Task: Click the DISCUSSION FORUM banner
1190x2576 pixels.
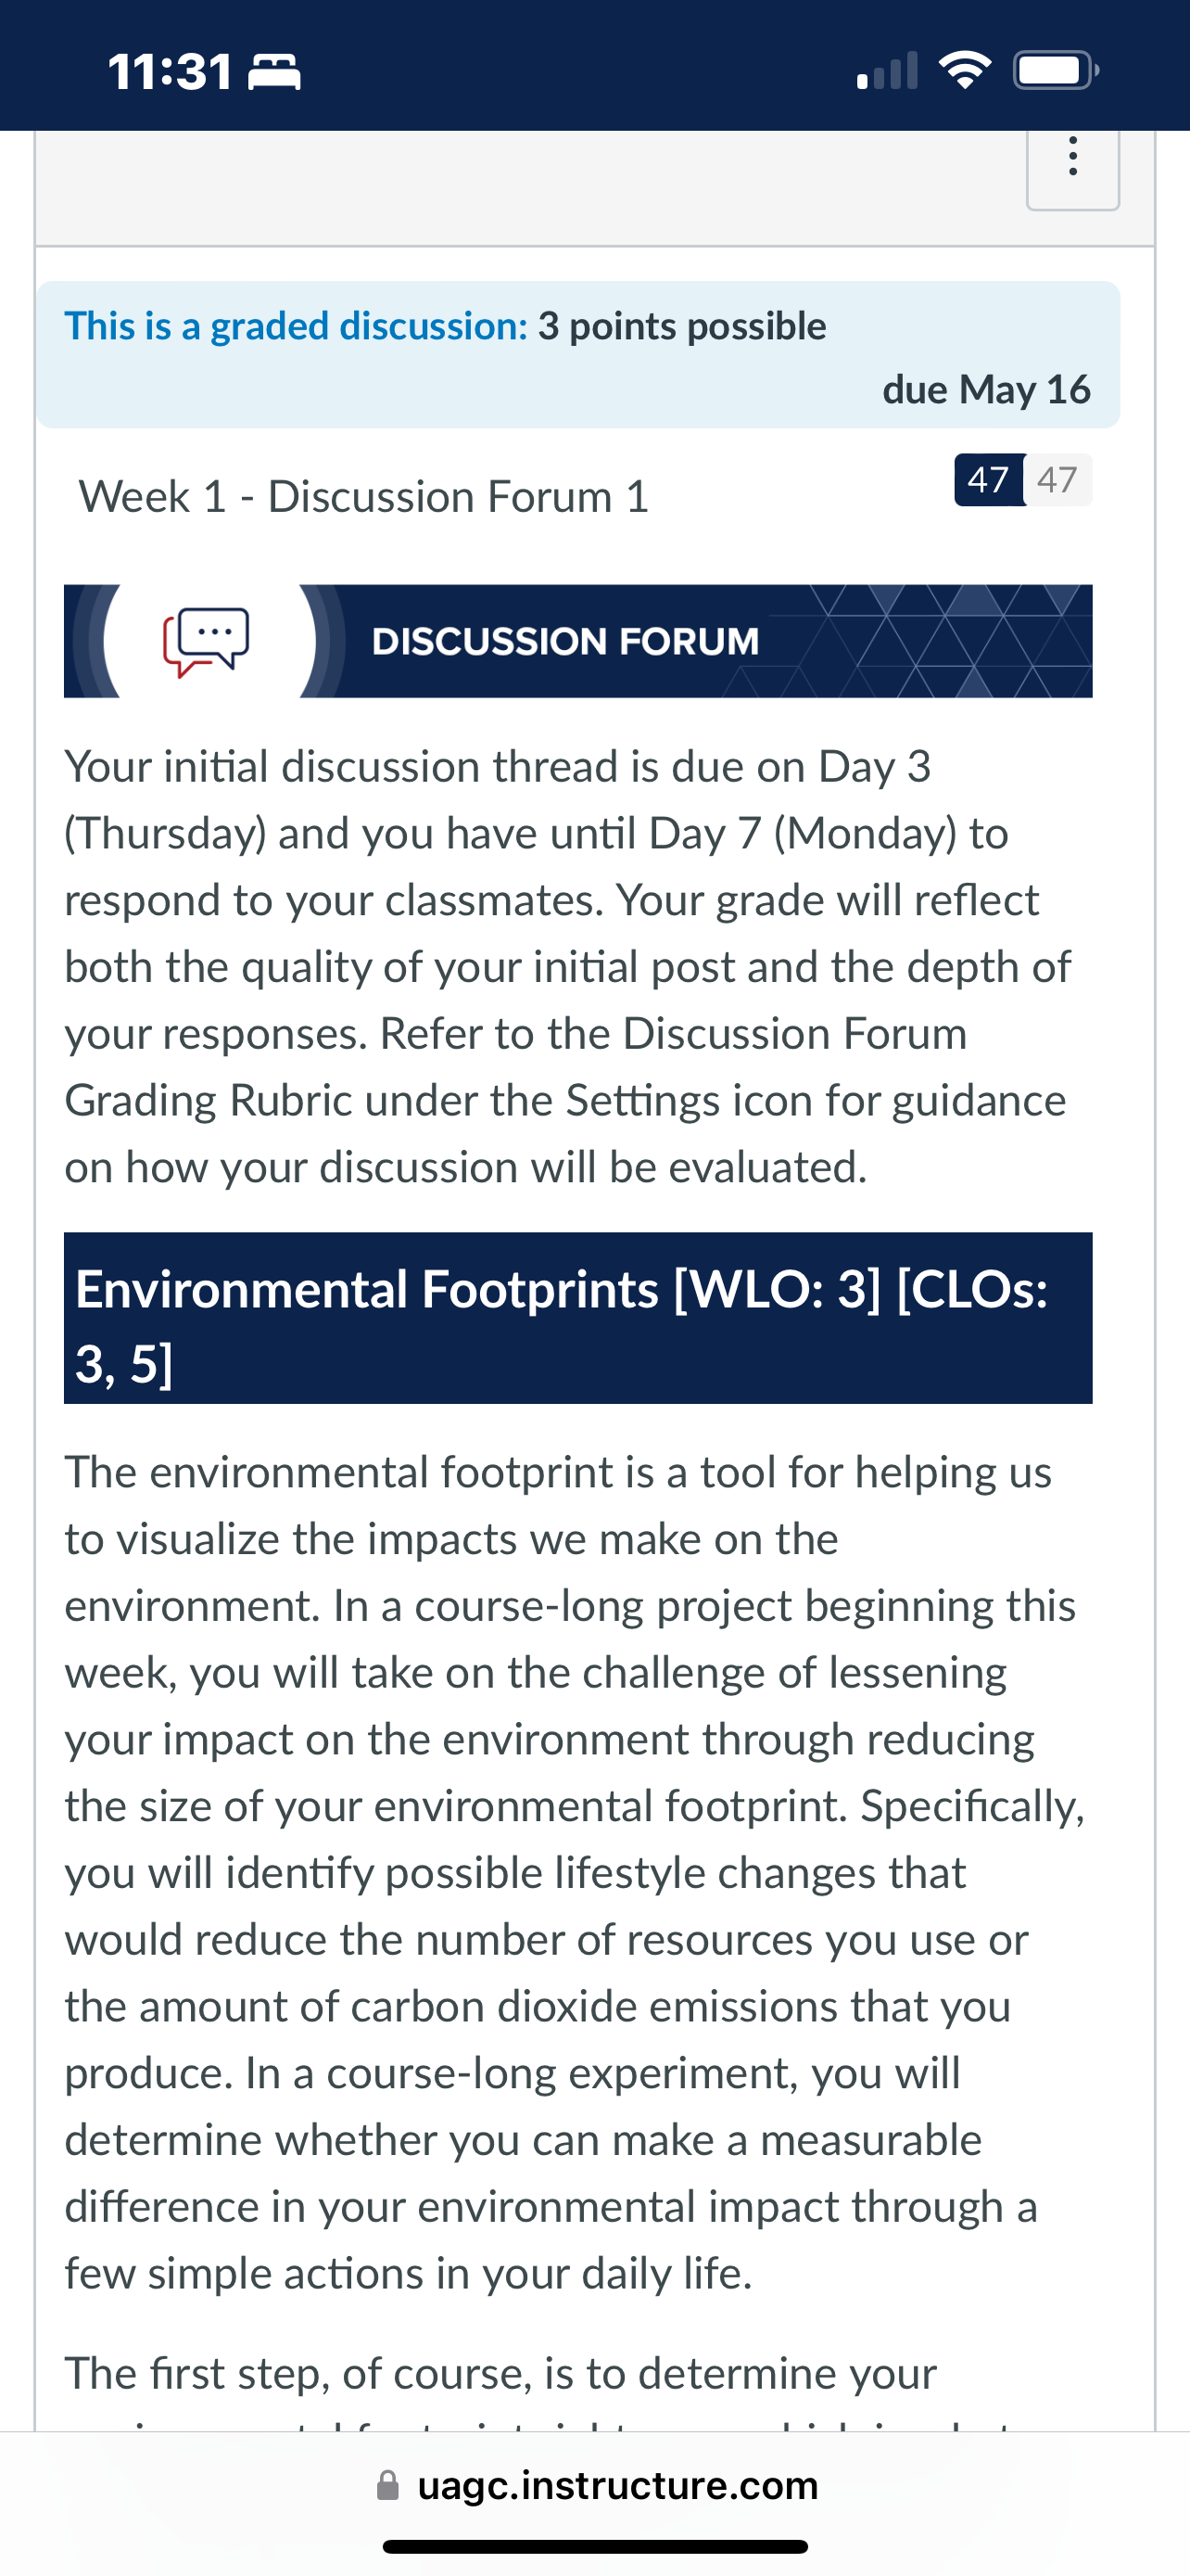Action: click(577, 641)
